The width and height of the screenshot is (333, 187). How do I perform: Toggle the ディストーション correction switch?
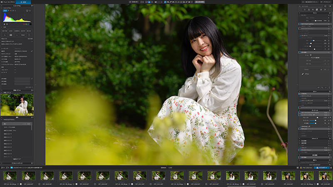[x=300, y=150]
